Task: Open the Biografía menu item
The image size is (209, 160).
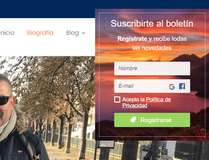Action: pos(40,33)
